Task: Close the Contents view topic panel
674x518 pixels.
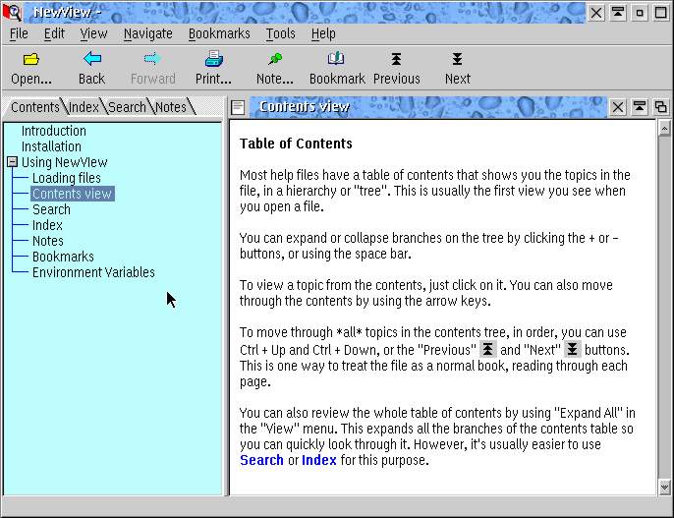Action: tap(618, 107)
